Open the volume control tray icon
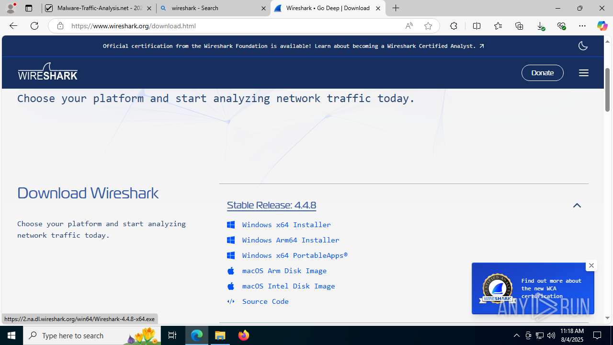The width and height of the screenshot is (613, 345). click(x=551, y=335)
